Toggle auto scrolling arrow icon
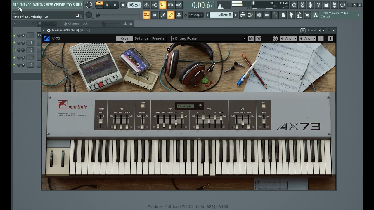 click(155, 15)
